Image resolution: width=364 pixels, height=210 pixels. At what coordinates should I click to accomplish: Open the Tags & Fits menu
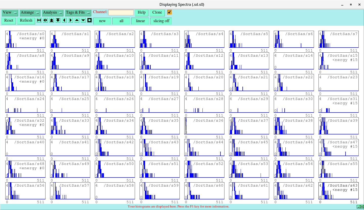78,12
